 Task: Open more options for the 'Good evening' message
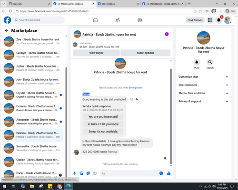tap(142, 99)
